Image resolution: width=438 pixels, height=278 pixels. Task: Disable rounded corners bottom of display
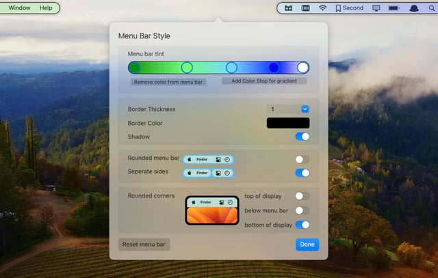[x=302, y=225]
